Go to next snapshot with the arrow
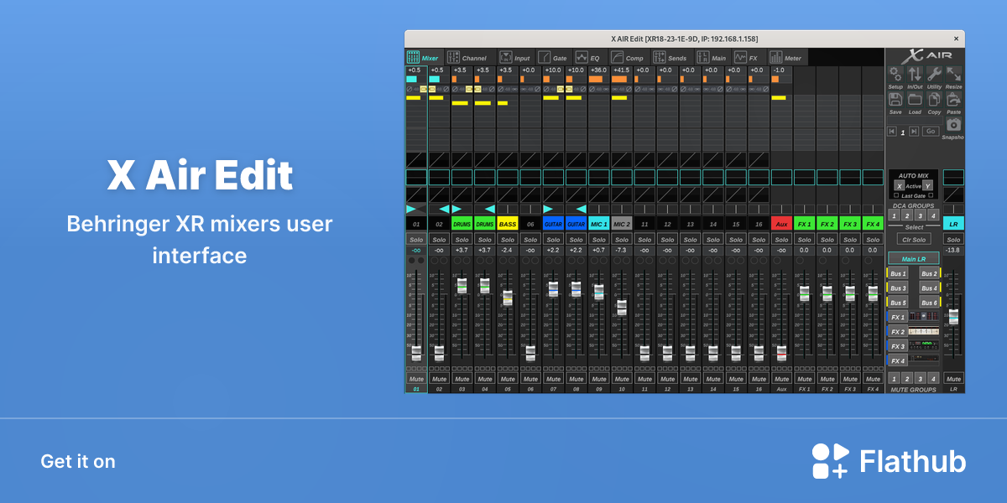 coord(913,132)
